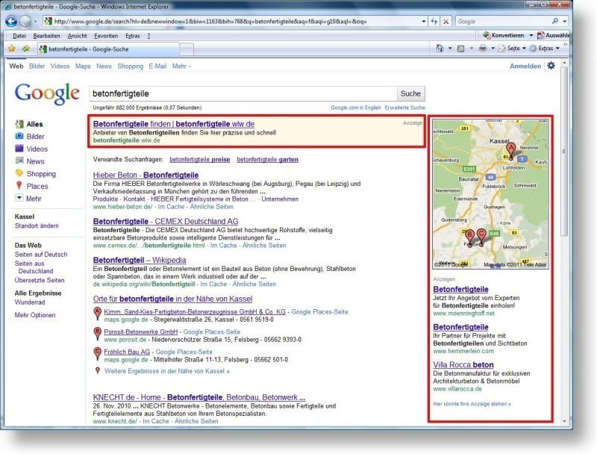Click map marker C on the map
The height and width of the screenshot is (454, 597).
tap(481, 237)
